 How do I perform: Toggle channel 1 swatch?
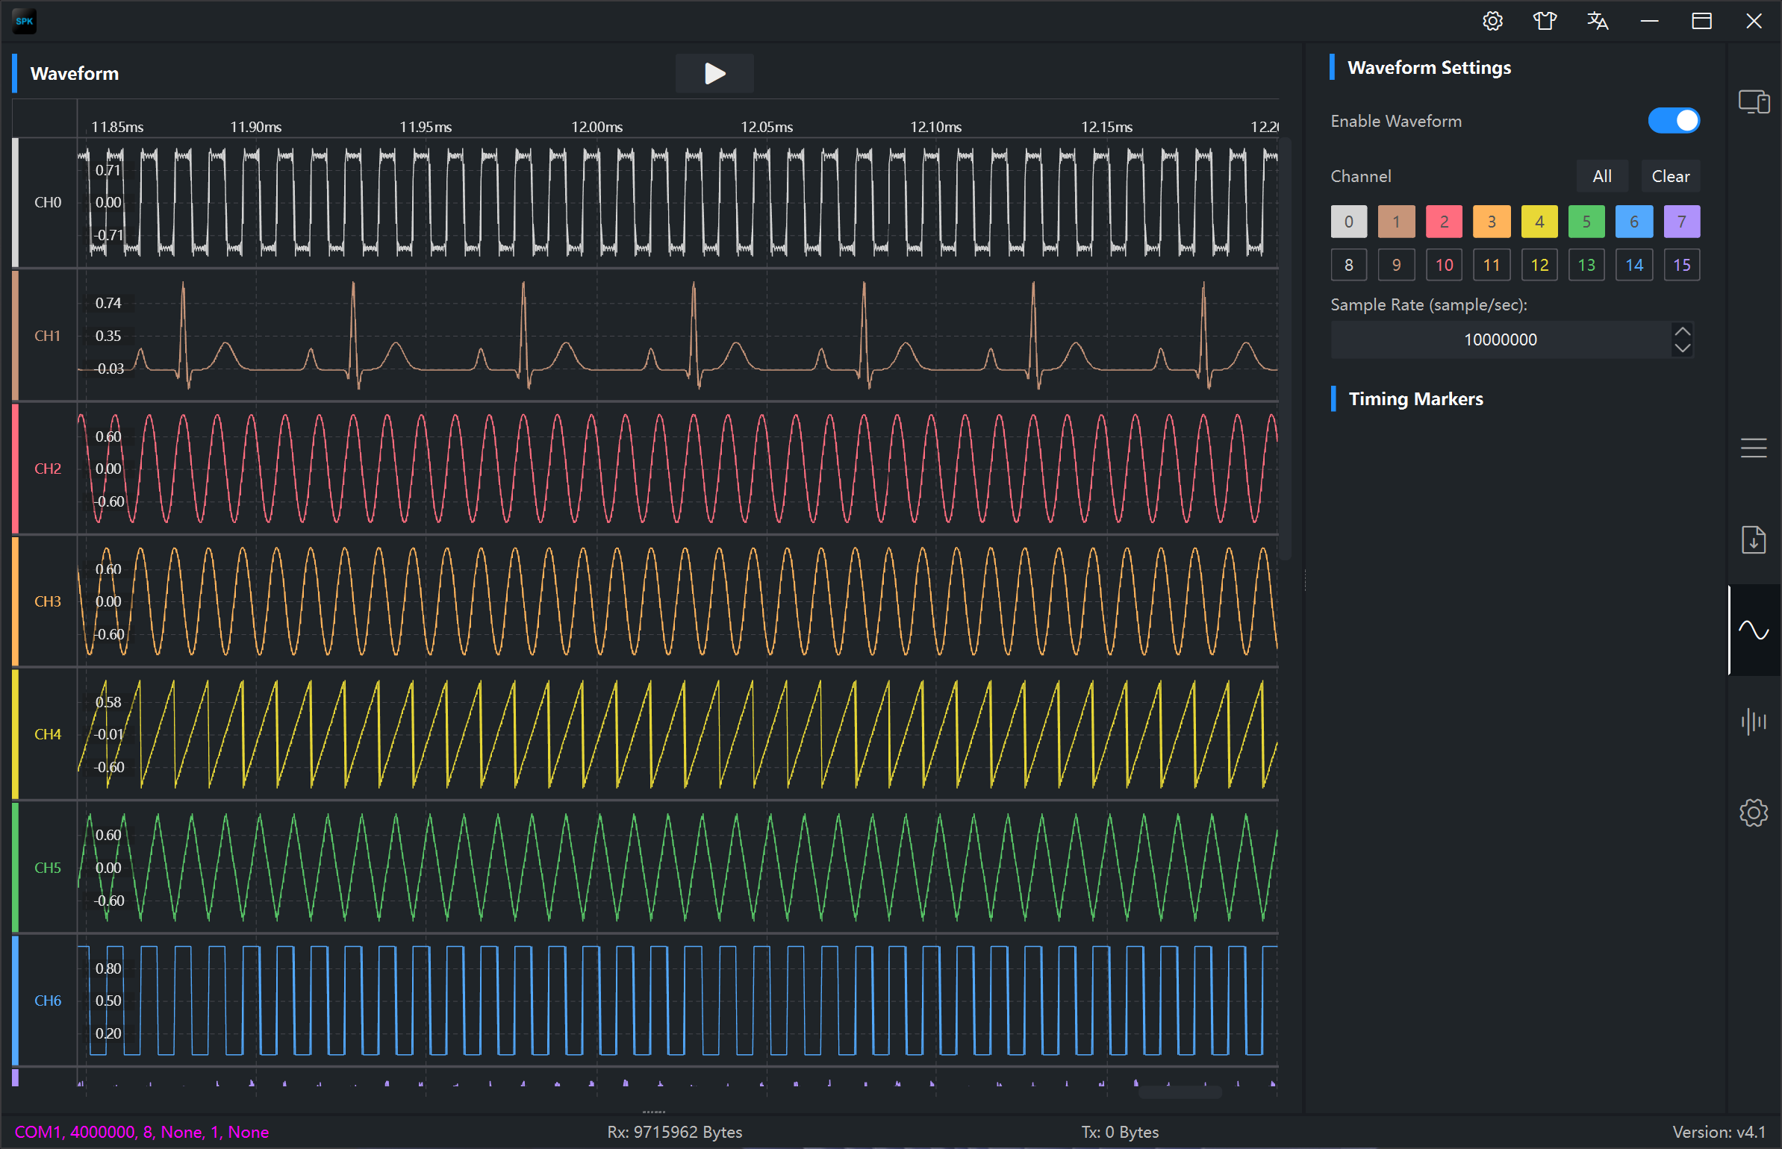1397,222
